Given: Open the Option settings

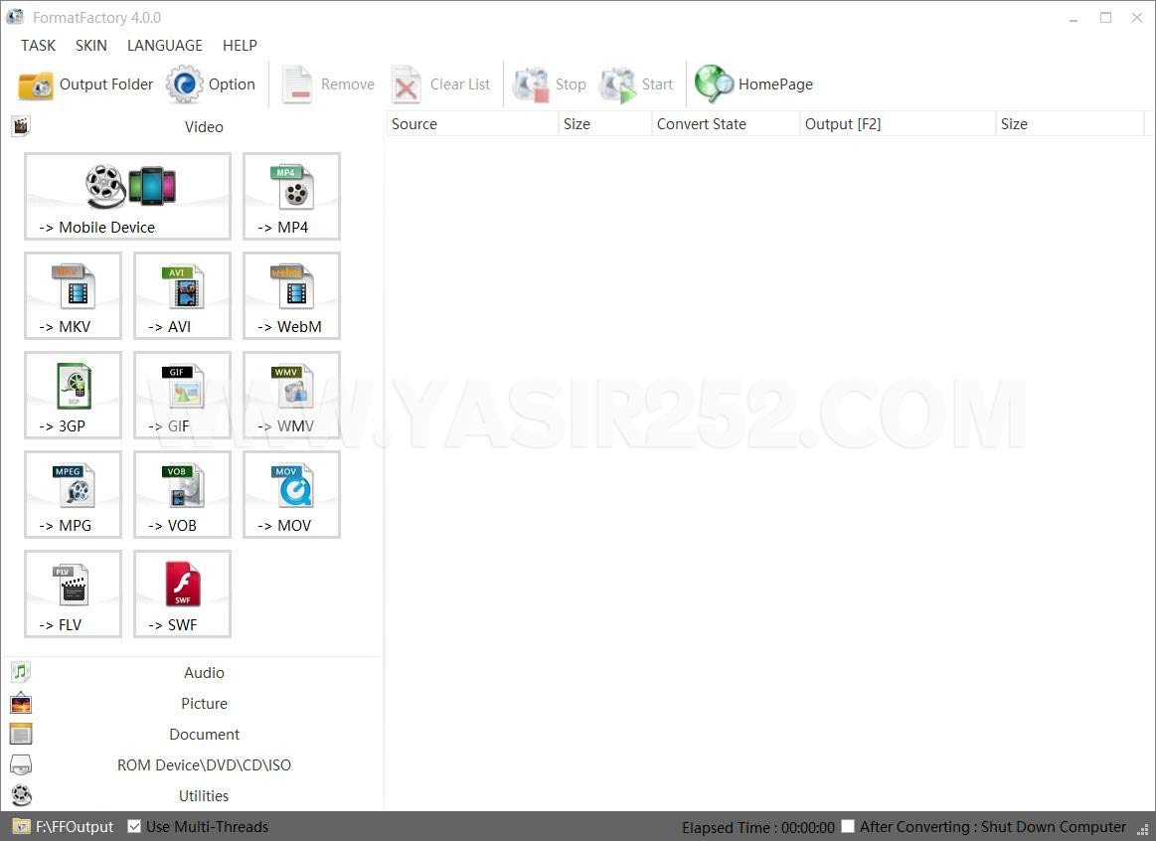Looking at the screenshot, I should pos(212,84).
